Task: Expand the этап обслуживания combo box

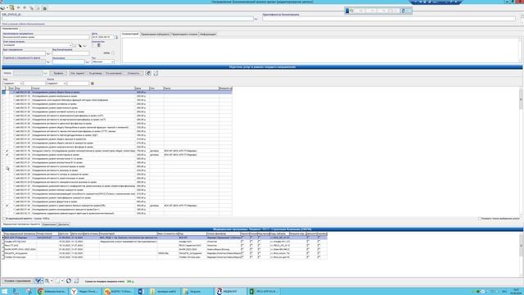Action: tap(70, 45)
